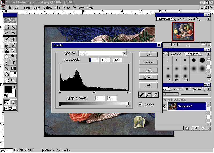This screenshot has height=153, width=214.
Task: Select the Gradient tool
Action: [x=13, y=68]
